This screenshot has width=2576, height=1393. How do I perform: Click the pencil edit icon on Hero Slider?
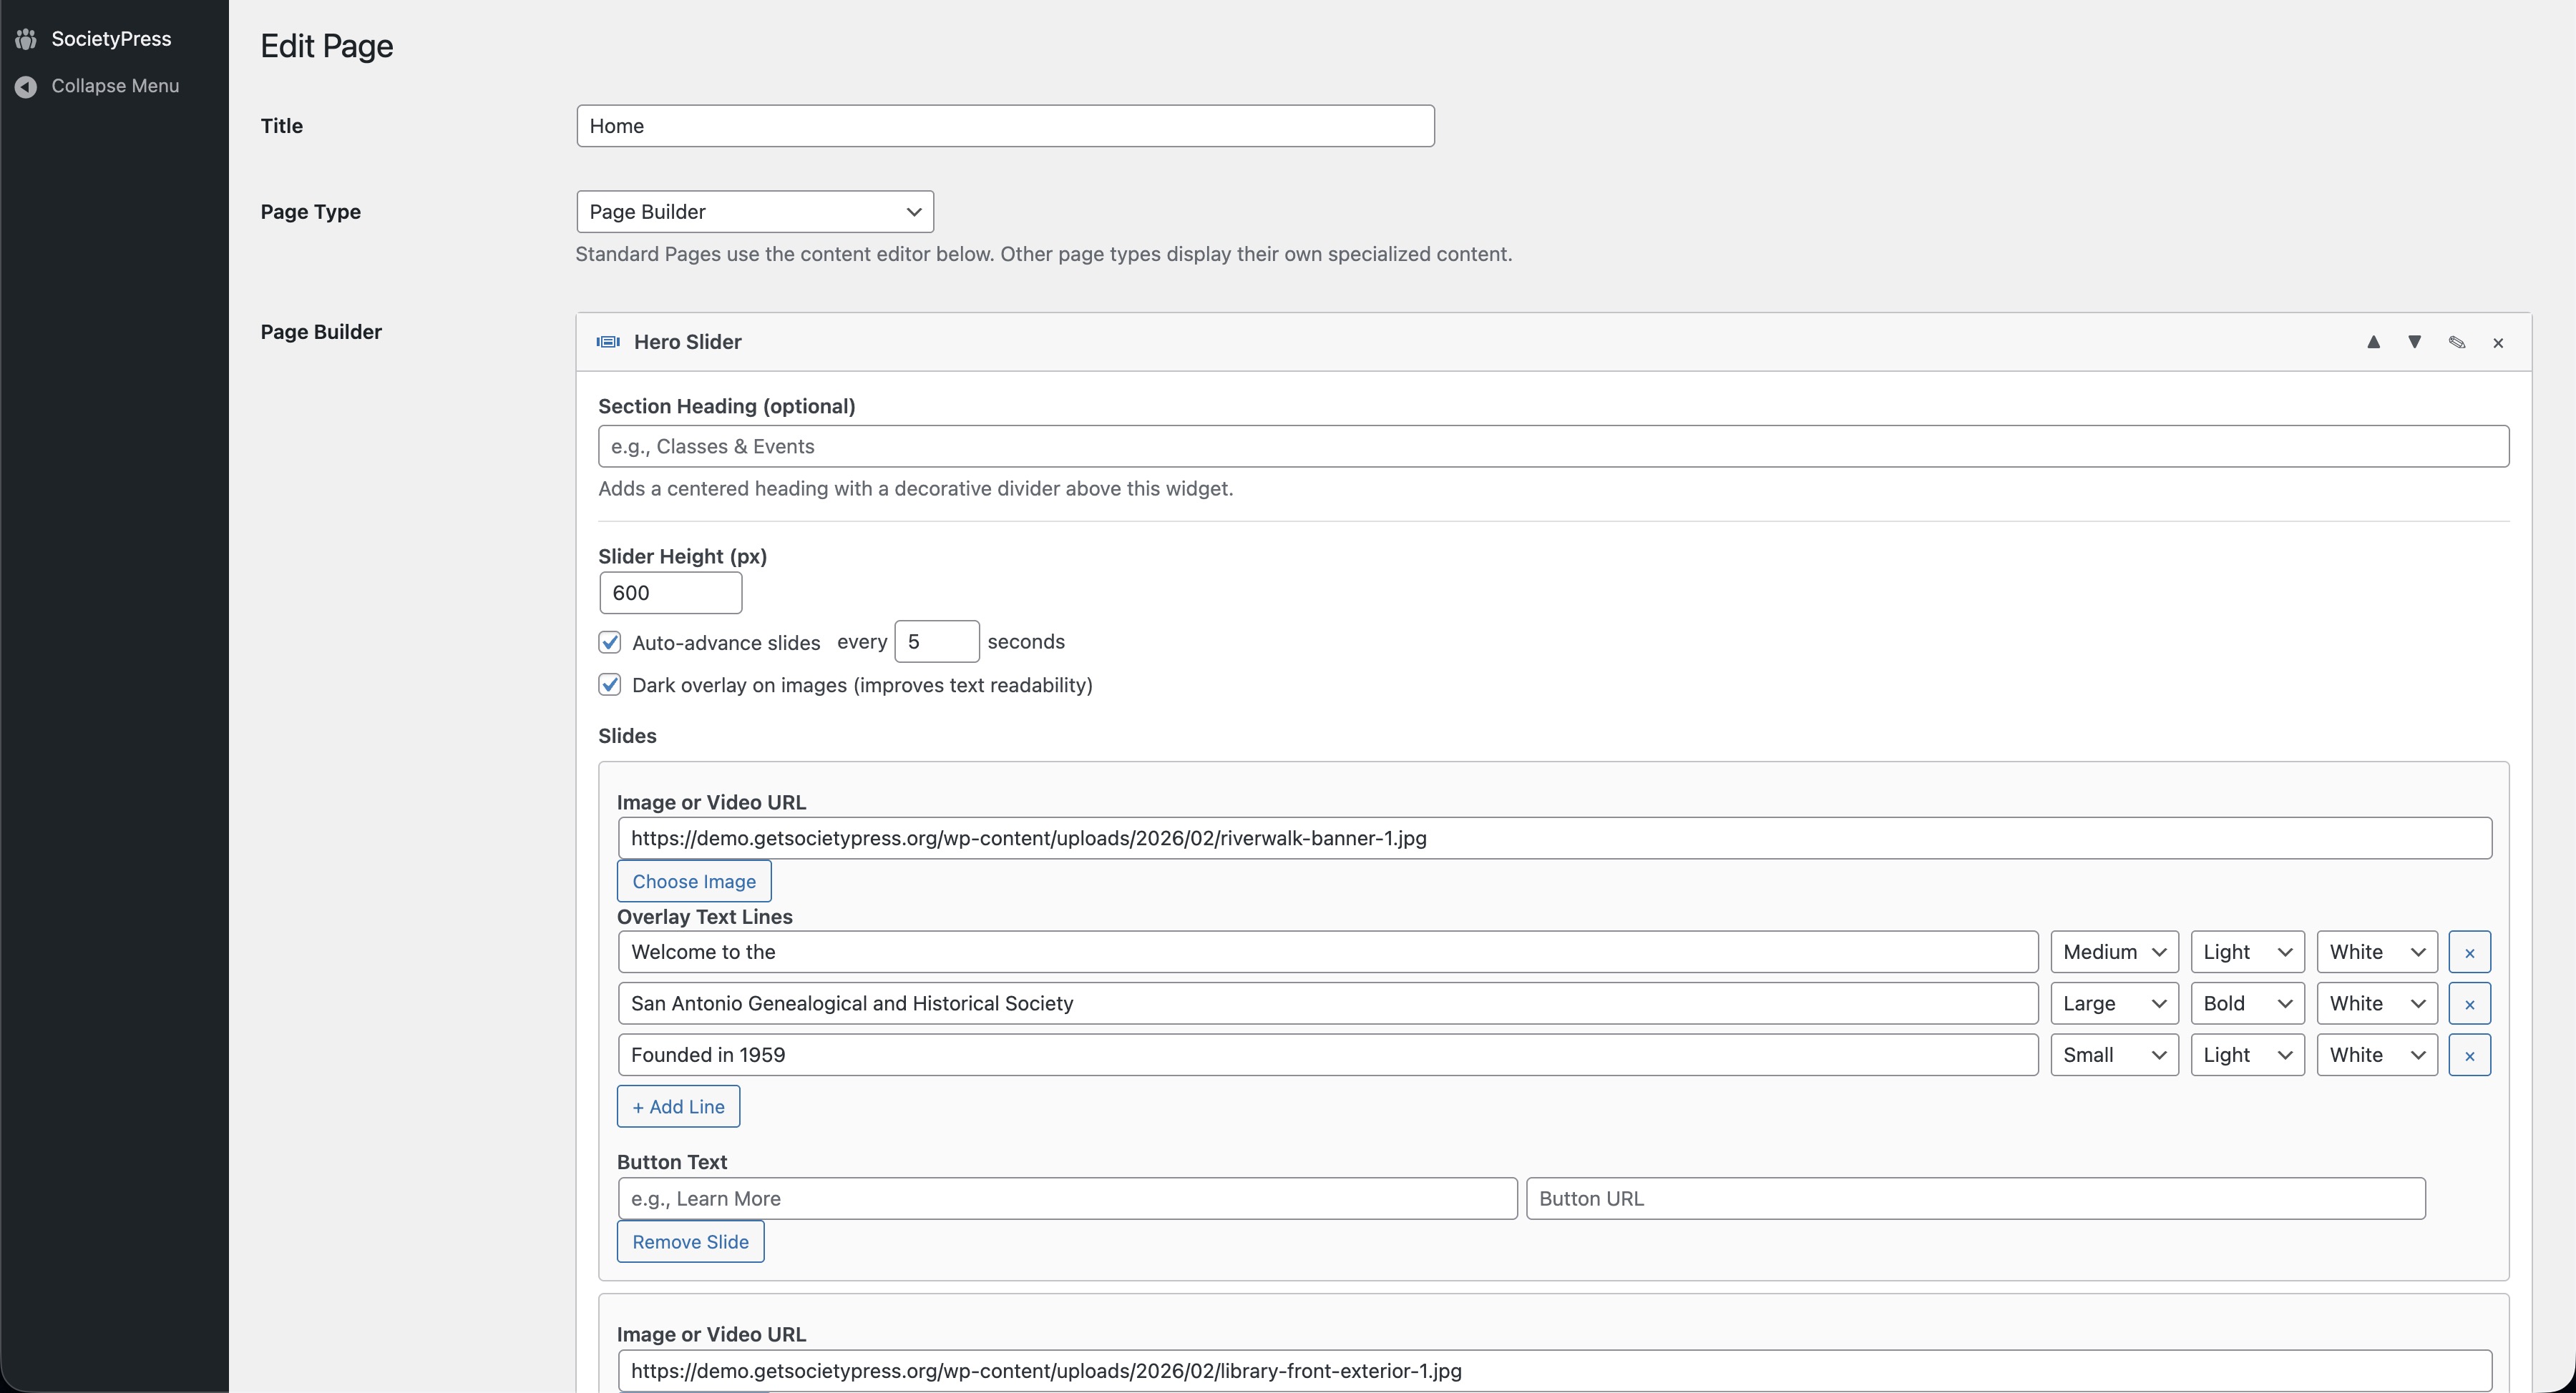tap(2456, 342)
